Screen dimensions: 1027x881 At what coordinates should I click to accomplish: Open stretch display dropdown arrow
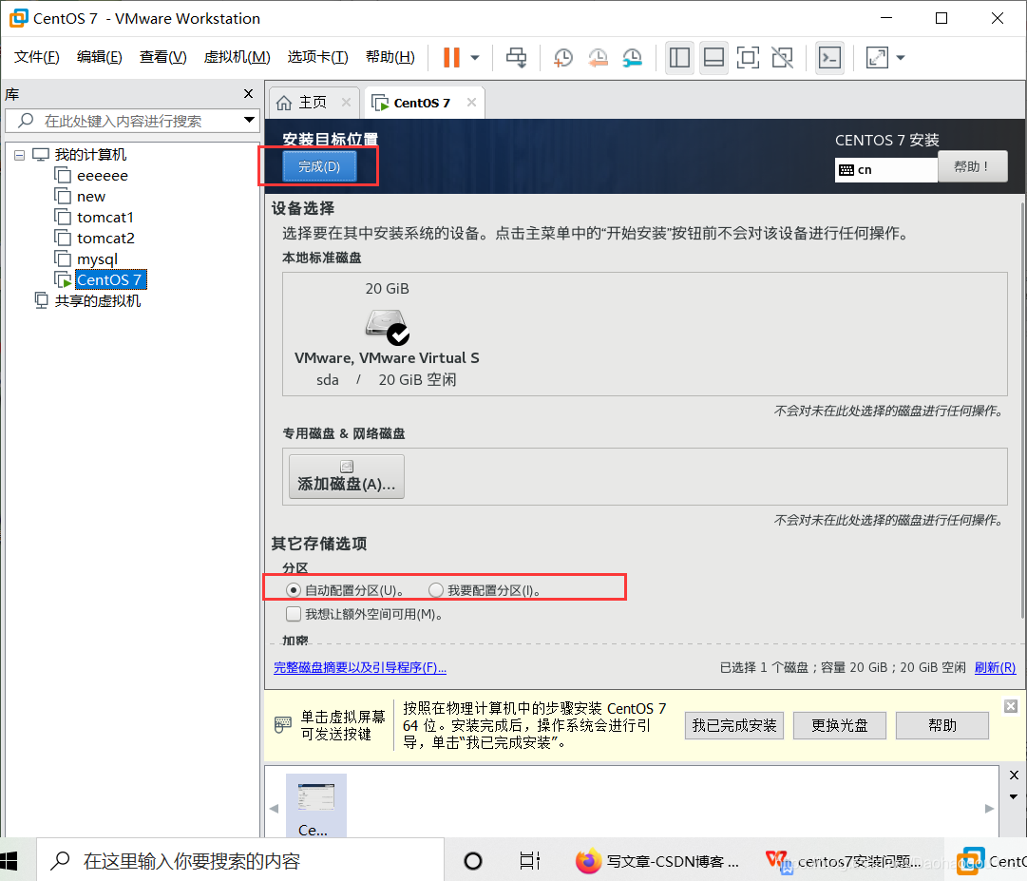pos(901,58)
